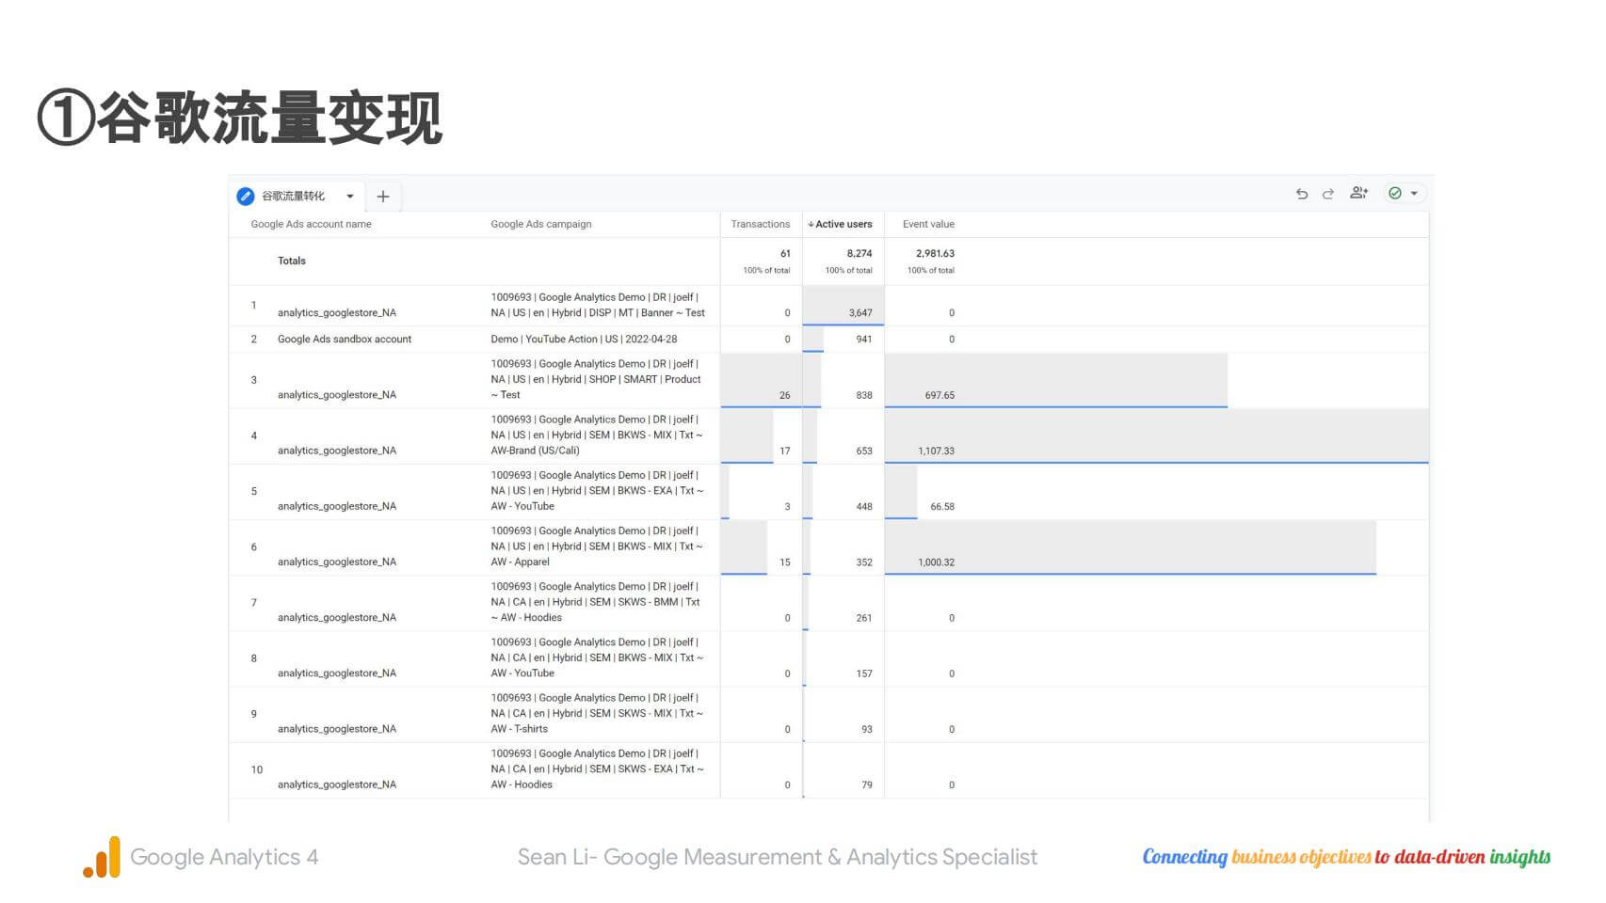Click the blue pencil edit icon on the tab
Screen dimensions: 1606x903
pyautogui.click(x=246, y=196)
